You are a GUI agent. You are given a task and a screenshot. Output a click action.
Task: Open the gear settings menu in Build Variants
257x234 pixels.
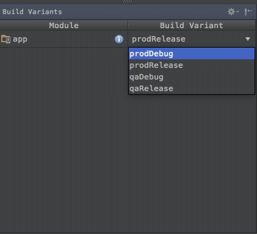(x=231, y=12)
